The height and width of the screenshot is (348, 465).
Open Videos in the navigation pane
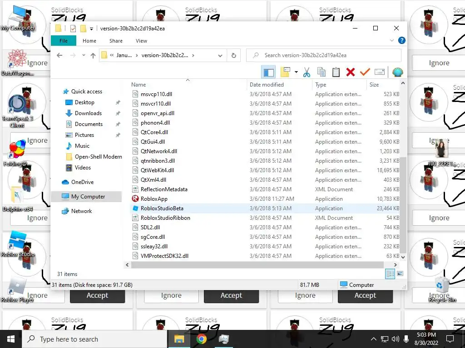83,168
